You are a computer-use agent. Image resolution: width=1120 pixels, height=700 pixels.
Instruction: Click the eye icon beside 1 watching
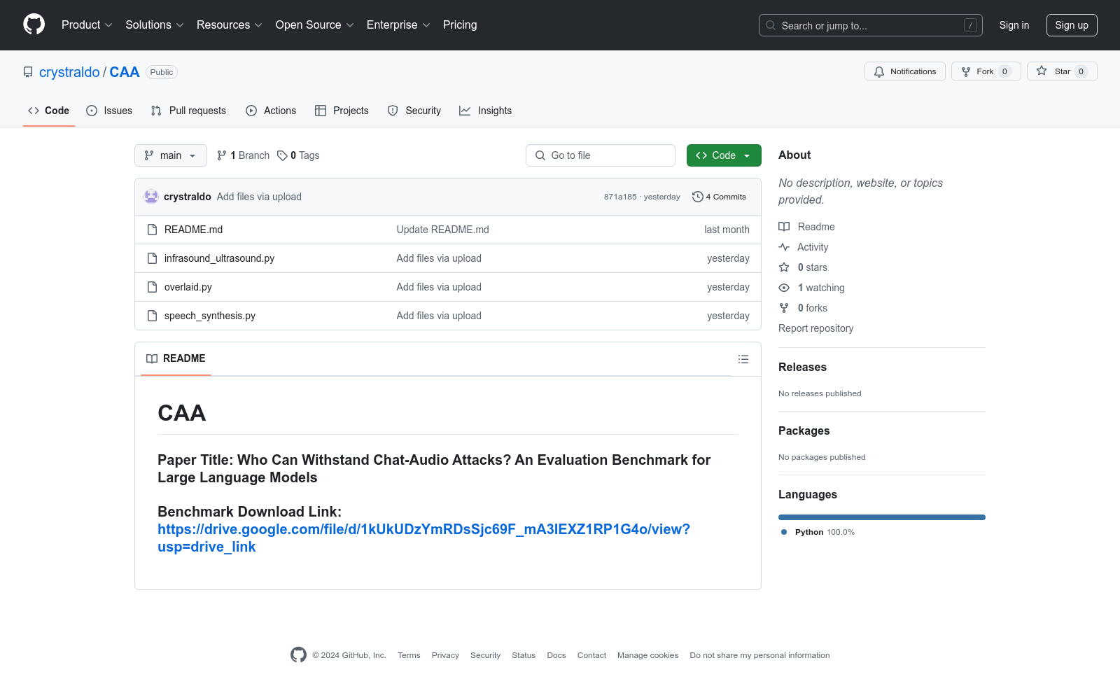click(x=784, y=288)
